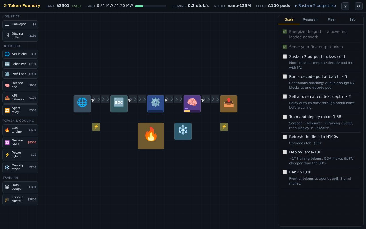Select the placed snowflake cooling tower on the grid
366x229 pixels.
coord(183,131)
